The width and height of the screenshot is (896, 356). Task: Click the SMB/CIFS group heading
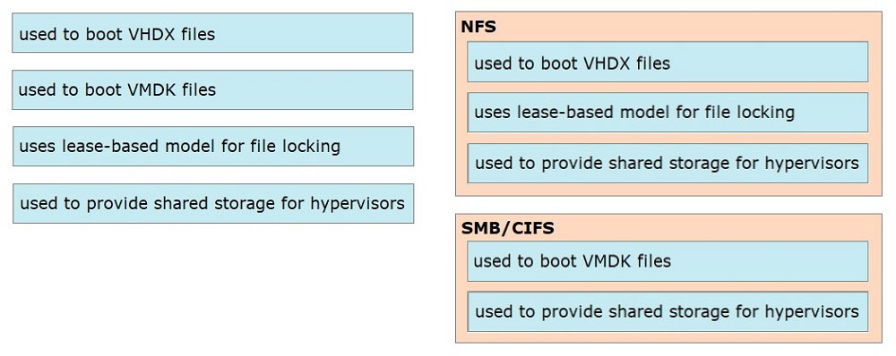point(507,228)
